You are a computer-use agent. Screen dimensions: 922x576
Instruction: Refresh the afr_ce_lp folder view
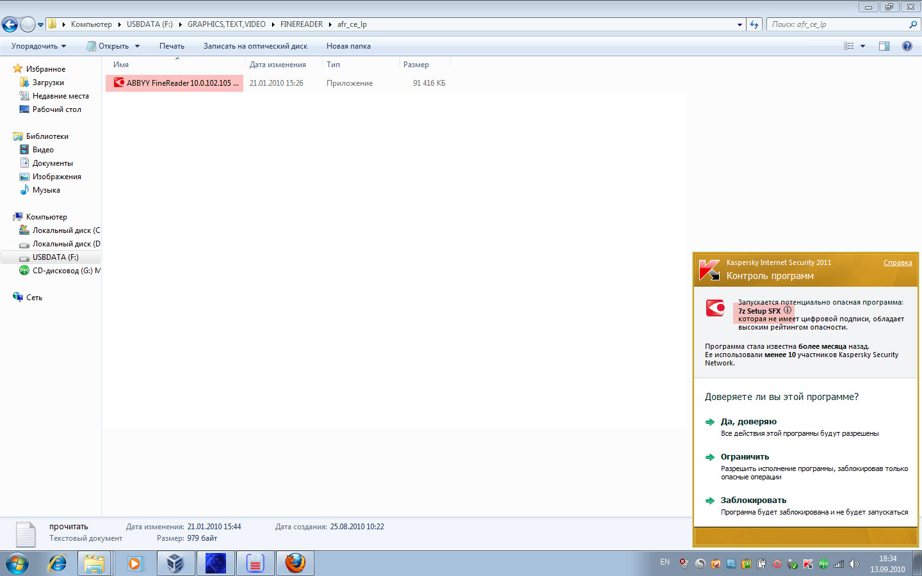pos(754,25)
